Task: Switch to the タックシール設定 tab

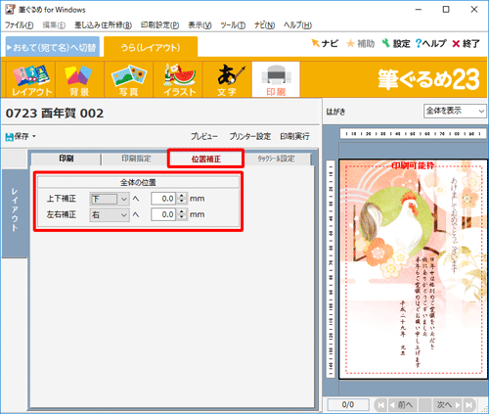Action: pyautogui.click(x=277, y=159)
